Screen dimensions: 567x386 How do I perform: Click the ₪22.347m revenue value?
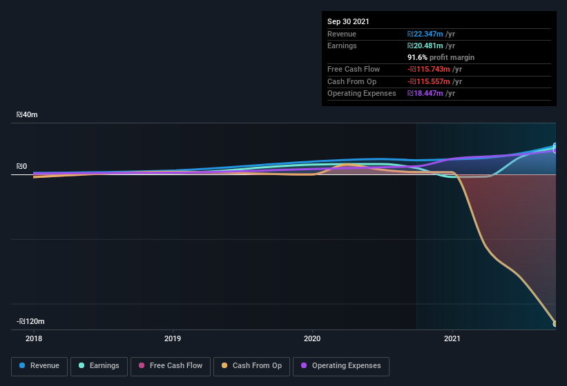point(425,34)
